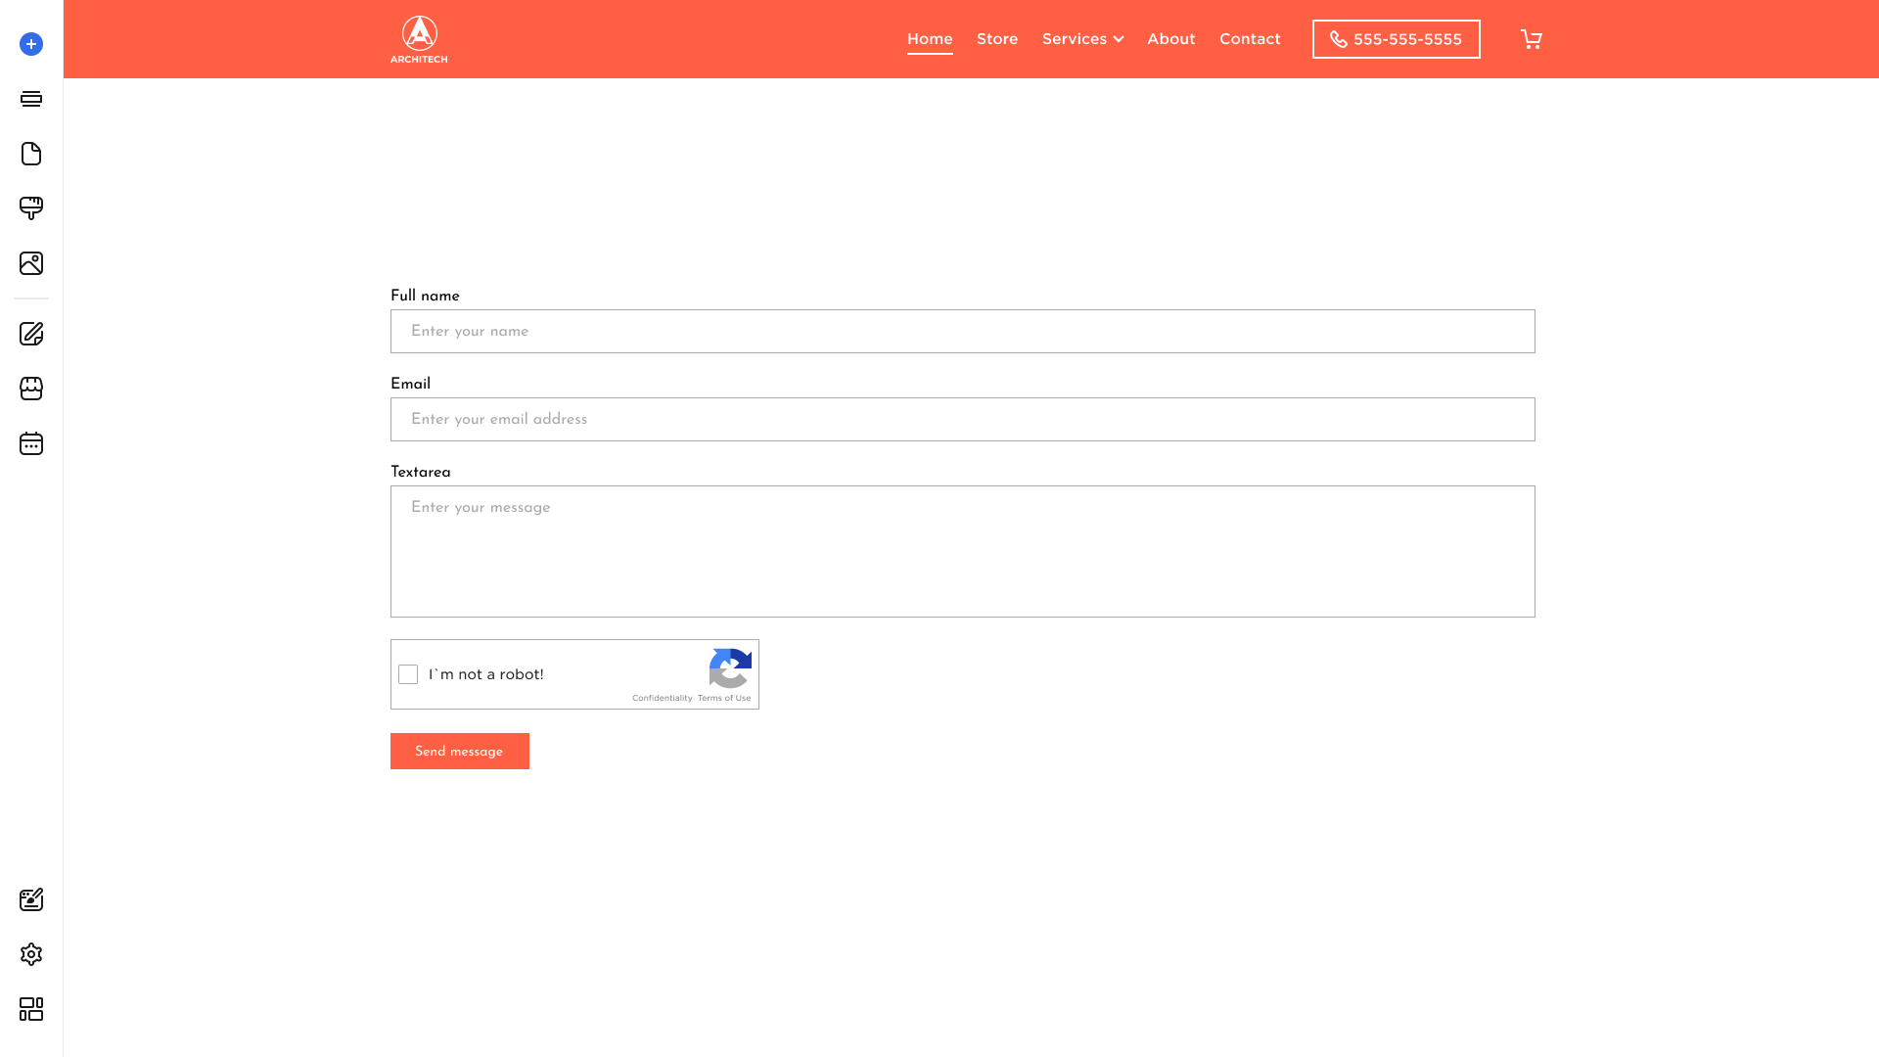Check the I'm not a robot checkbox
The height and width of the screenshot is (1057, 1879).
[x=408, y=674]
